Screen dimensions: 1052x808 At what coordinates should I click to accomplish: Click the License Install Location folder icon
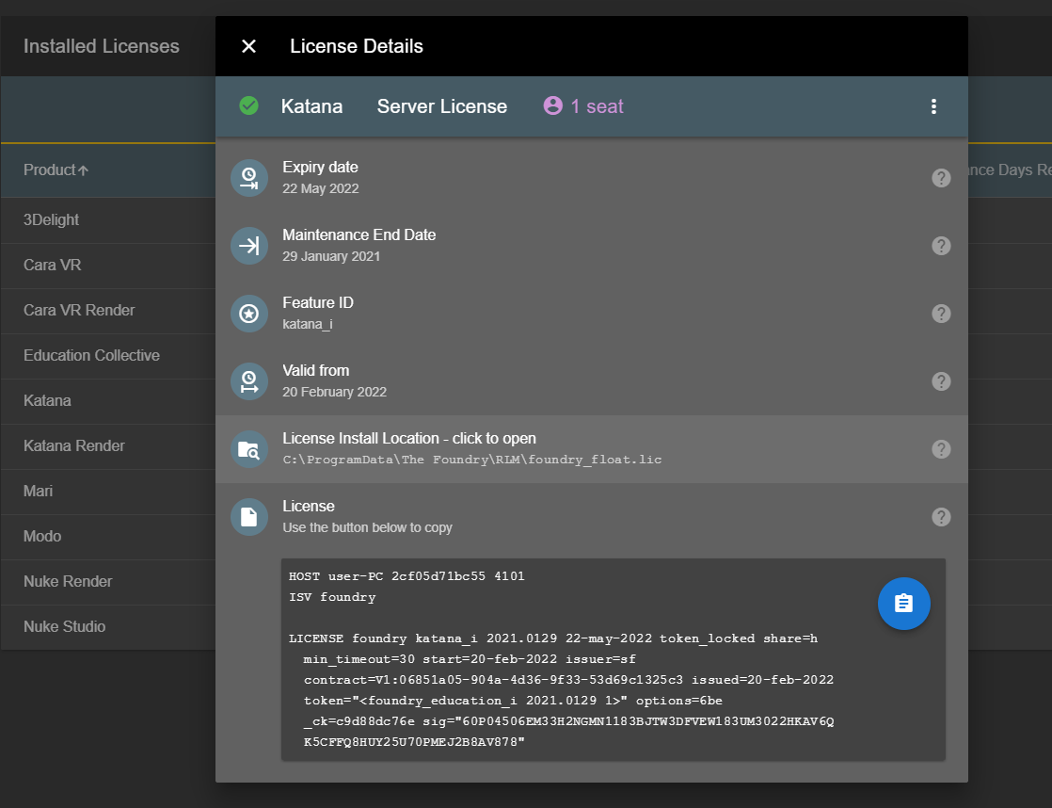point(249,449)
